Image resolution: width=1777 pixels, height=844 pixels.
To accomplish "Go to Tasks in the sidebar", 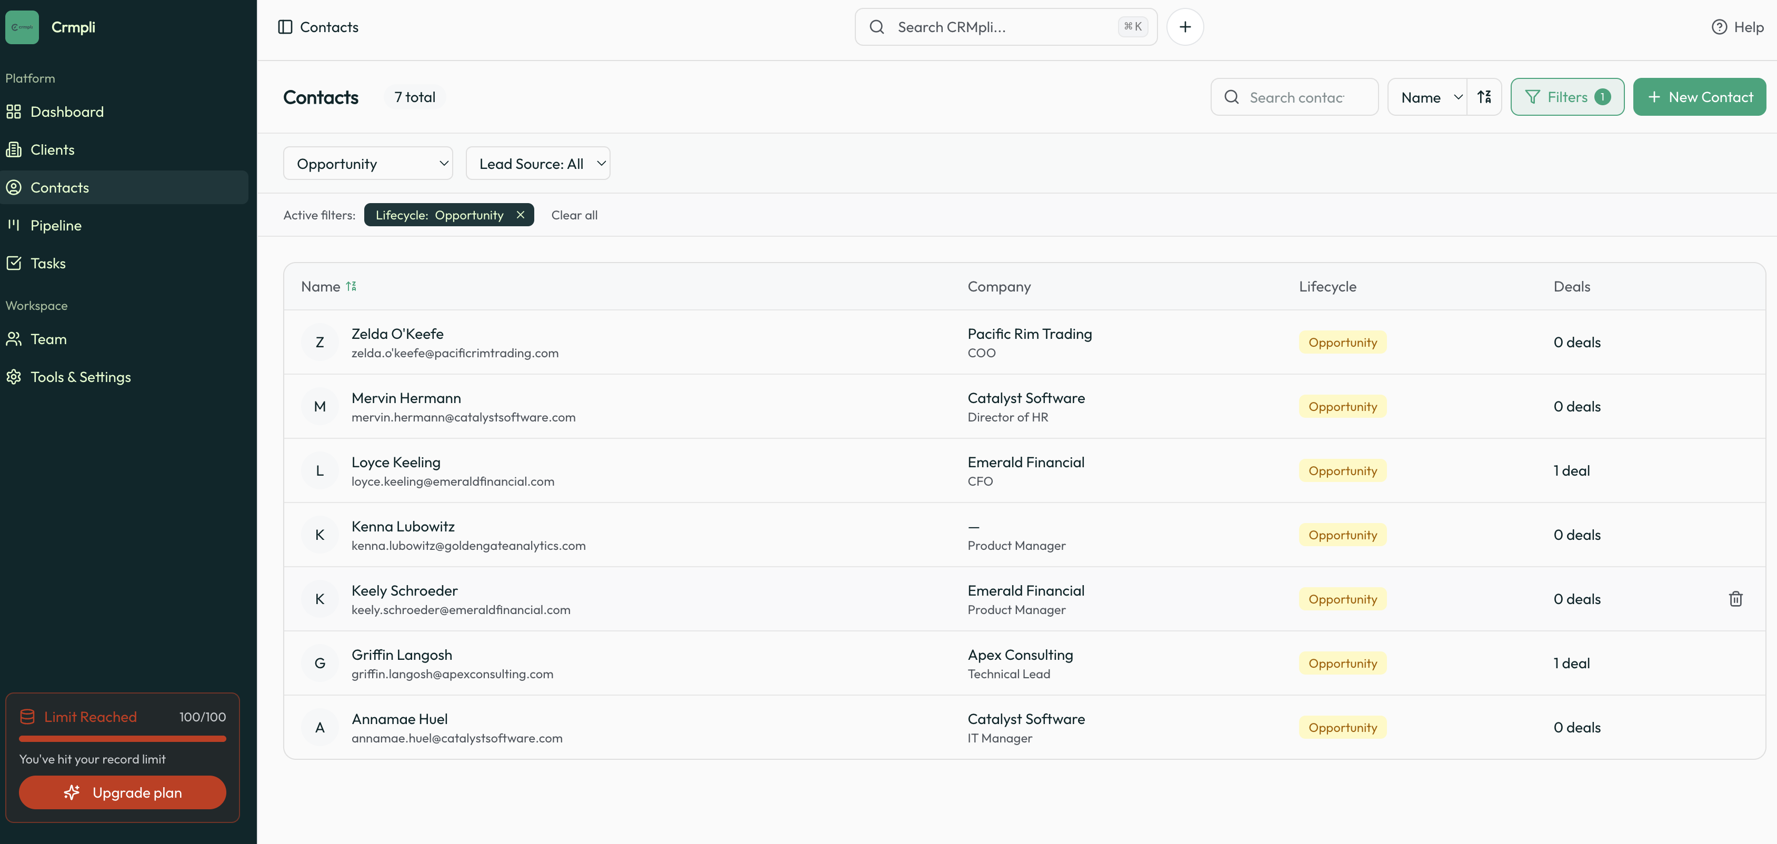I will (x=47, y=263).
